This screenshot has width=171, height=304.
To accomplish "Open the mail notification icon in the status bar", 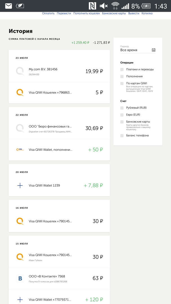I will 8,6.
